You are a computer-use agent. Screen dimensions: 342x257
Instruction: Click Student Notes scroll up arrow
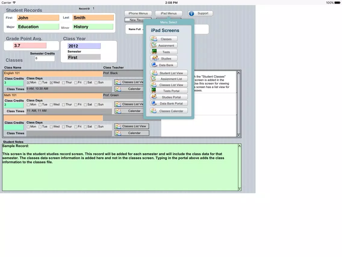[239, 145]
